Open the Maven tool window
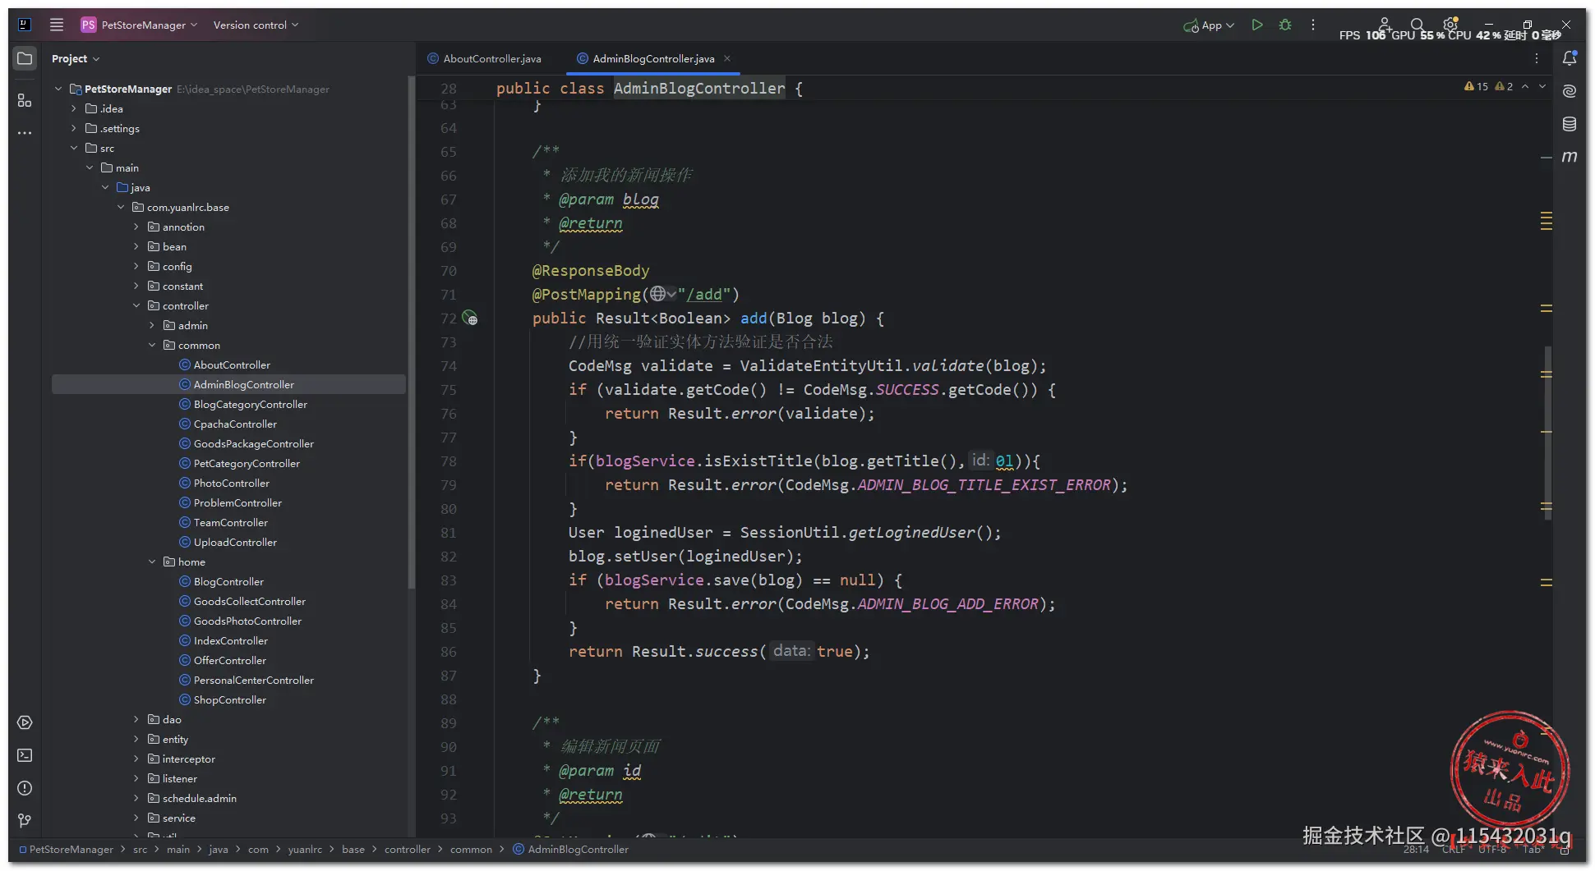The width and height of the screenshot is (1595, 871). pos(1570,156)
